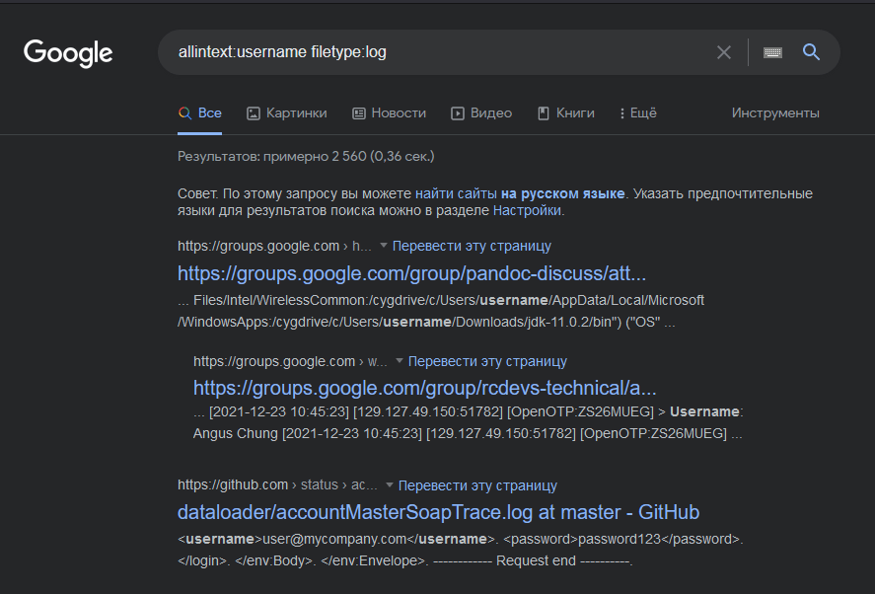
Task: Clear the search query with X icon
Action: pos(724,52)
